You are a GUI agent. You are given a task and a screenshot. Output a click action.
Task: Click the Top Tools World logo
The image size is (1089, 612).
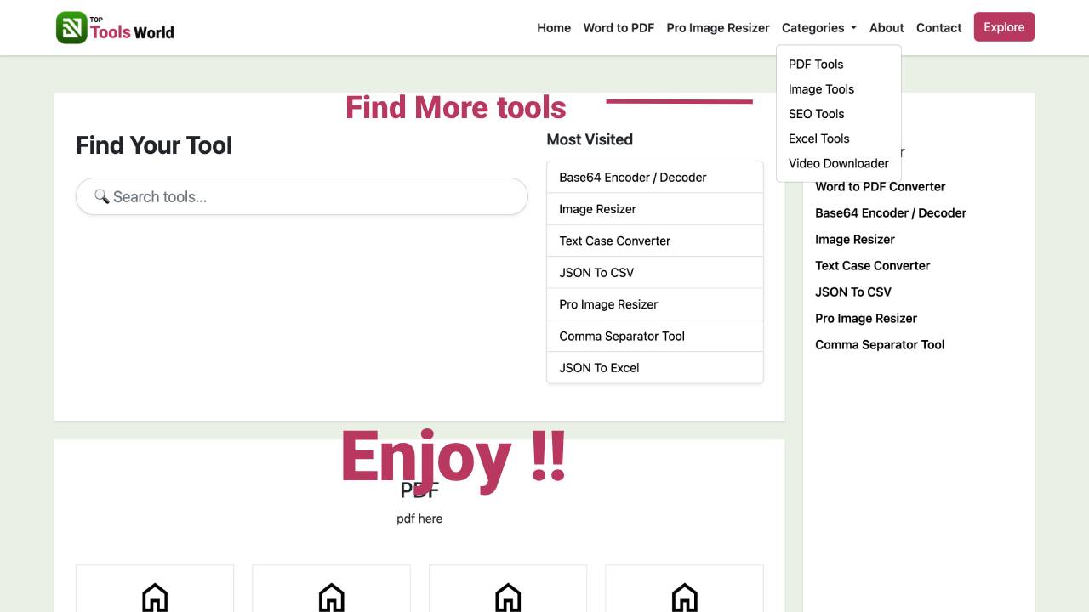115,27
